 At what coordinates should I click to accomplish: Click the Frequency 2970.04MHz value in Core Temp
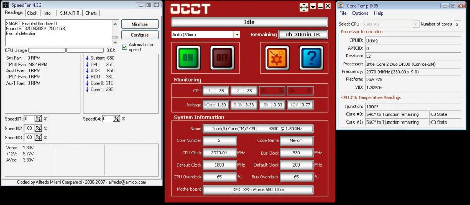tap(413, 72)
